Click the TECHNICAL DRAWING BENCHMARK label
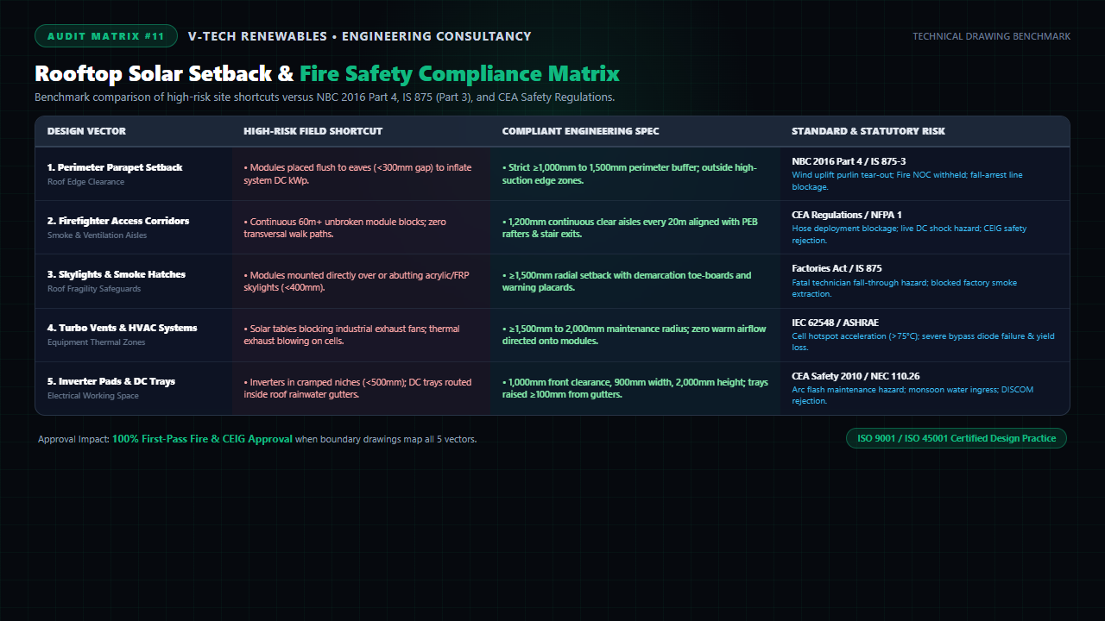The height and width of the screenshot is (621, 1105). click(x=991, y=36)
